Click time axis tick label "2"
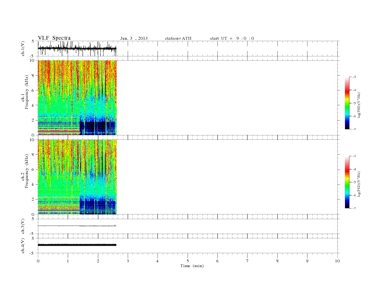 coord(98,261)
